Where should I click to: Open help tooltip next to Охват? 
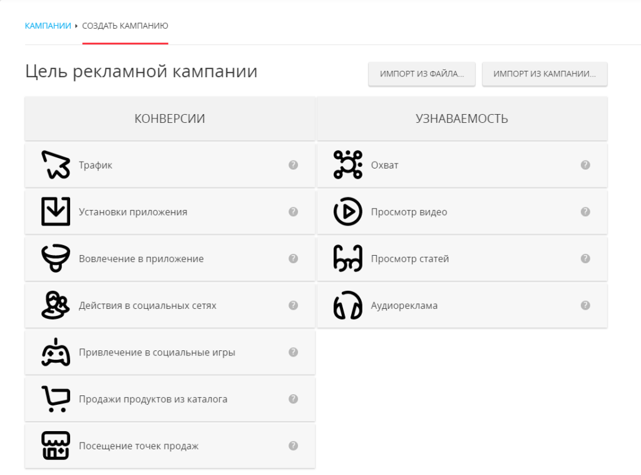point(585,164)
